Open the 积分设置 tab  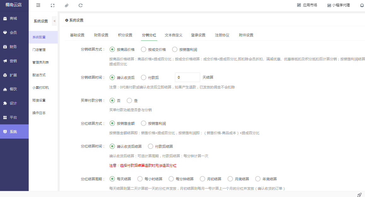click(125, 35)
